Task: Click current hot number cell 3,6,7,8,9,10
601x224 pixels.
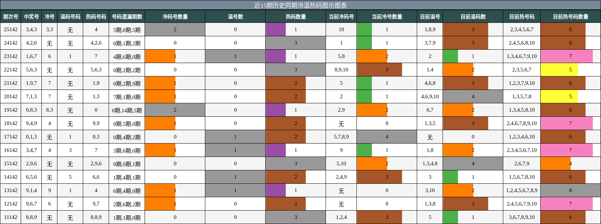Action: [522, 217]
